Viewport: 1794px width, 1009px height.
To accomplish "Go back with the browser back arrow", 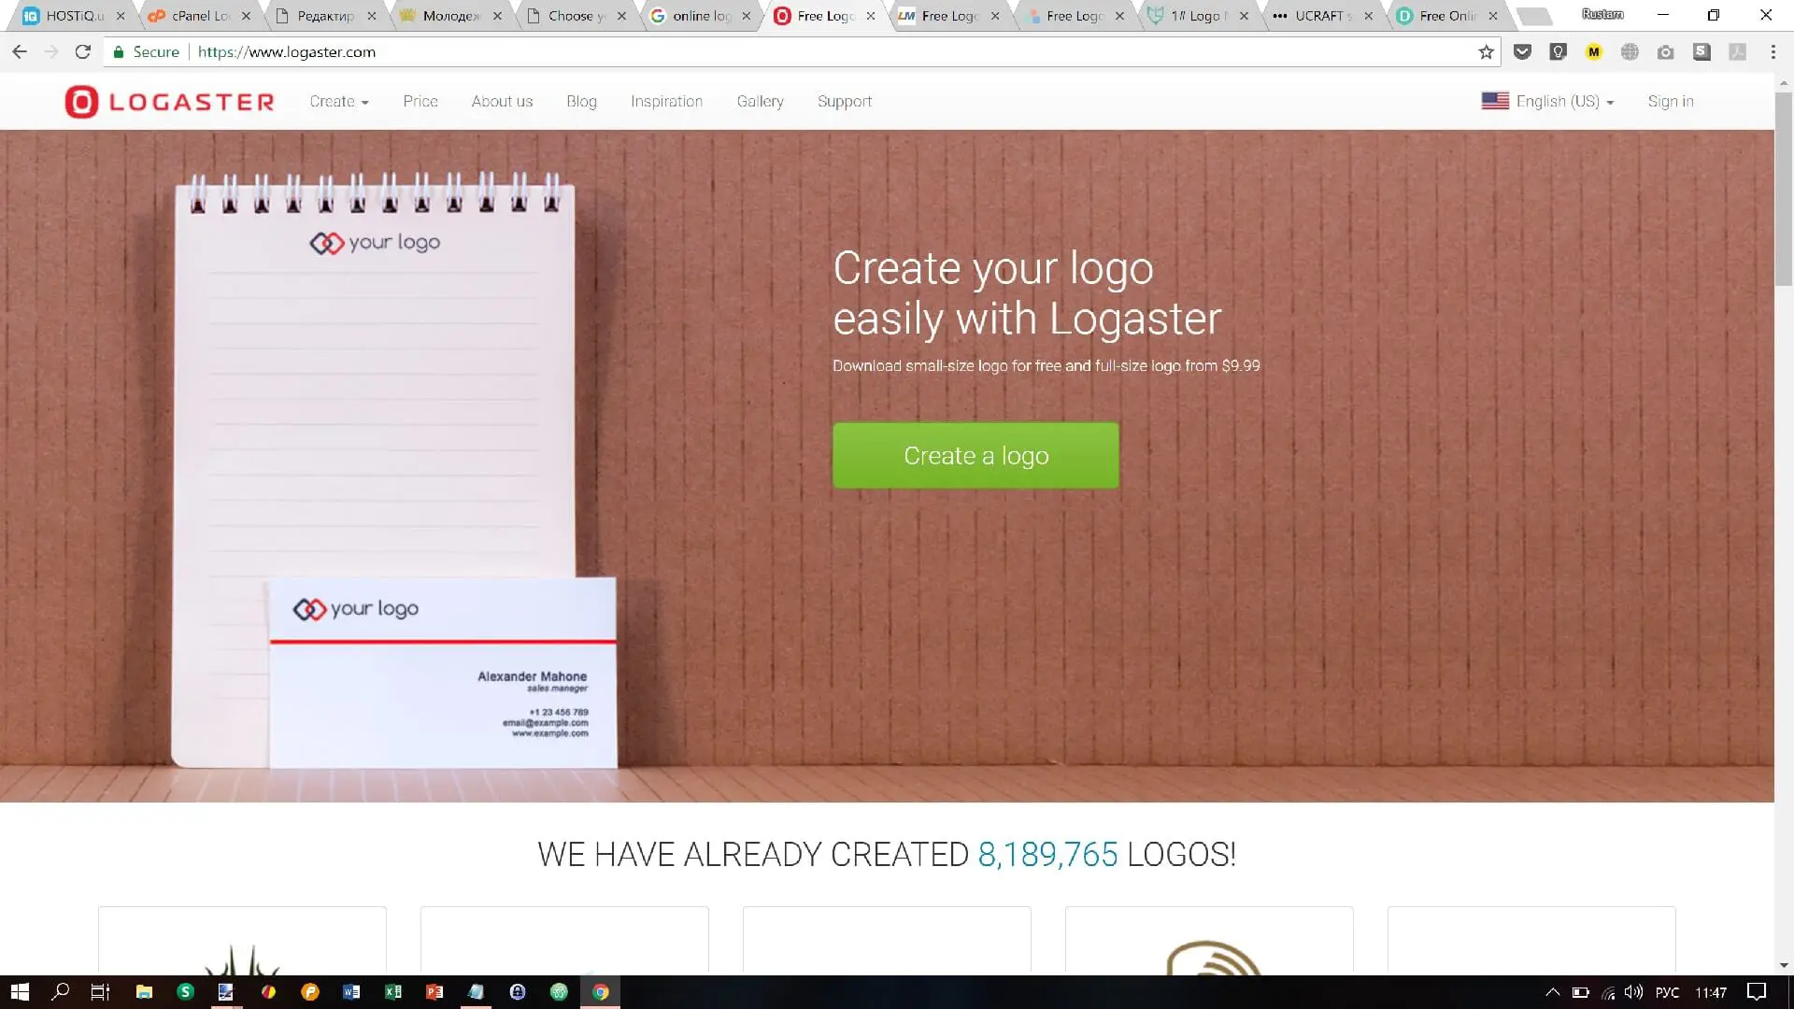I will pos(20,52).
